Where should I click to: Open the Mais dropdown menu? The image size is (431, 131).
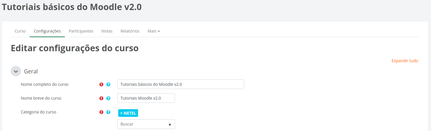pyautogui.click(x=154, y=31)
